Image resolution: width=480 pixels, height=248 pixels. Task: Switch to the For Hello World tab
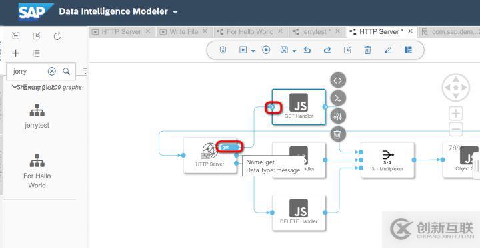[250, 31]
